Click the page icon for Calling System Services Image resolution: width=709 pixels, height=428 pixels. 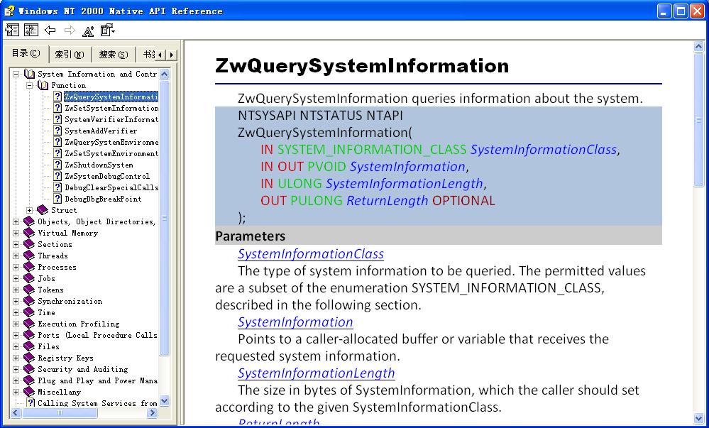coord(31,402)
